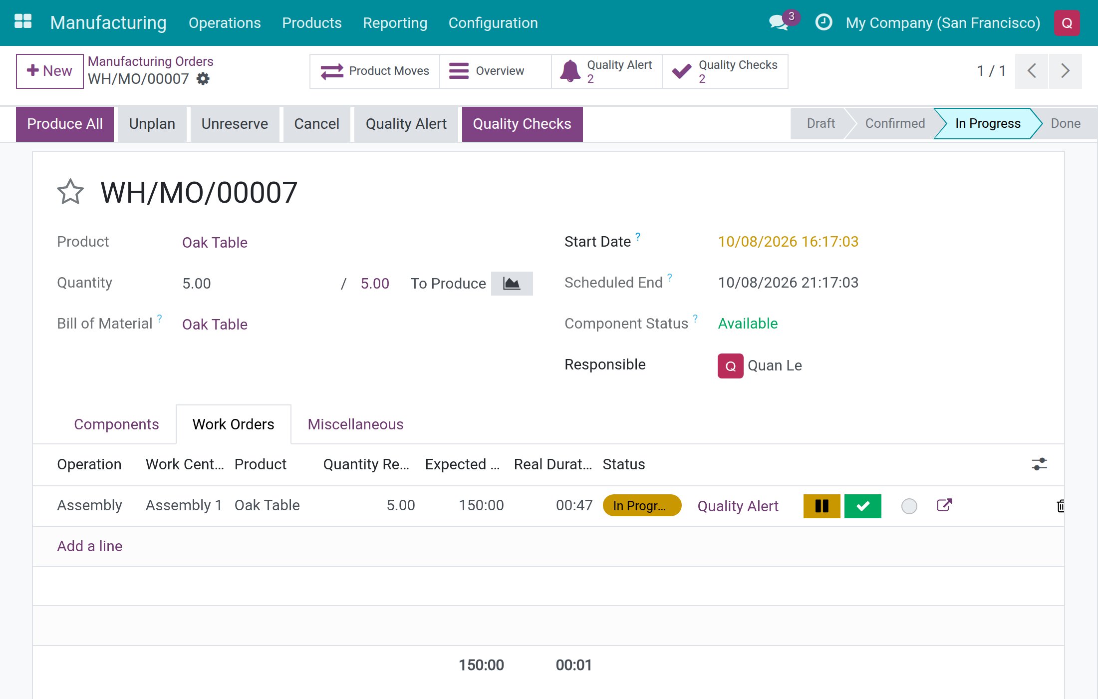Image resolution: width=1098 pixels, height=699 pixels.
Task: Open user avatar menu in top bar
Action: tap(1067, 23)
